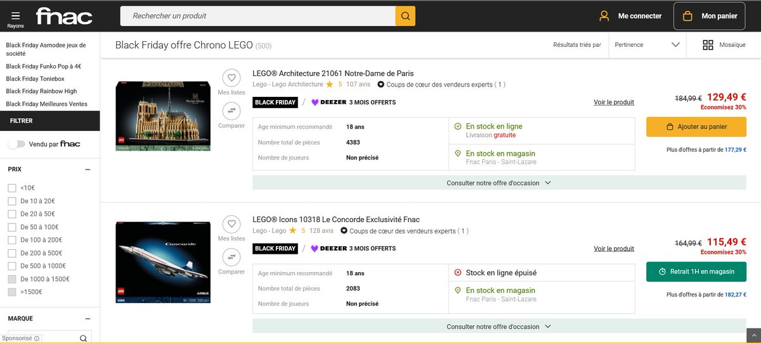Open Black Friday Meilleures Ventes link
761x343 pixels.
[47, 104]
